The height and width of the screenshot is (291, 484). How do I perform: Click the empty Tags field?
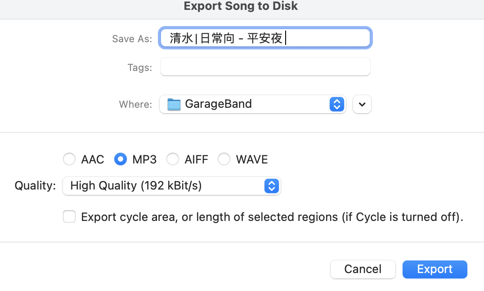265,67
